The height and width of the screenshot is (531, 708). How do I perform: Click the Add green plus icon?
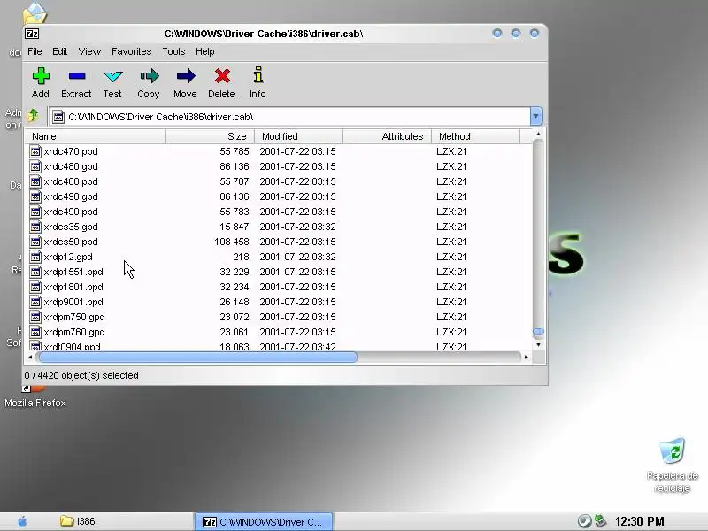click(x=41, y=76)
